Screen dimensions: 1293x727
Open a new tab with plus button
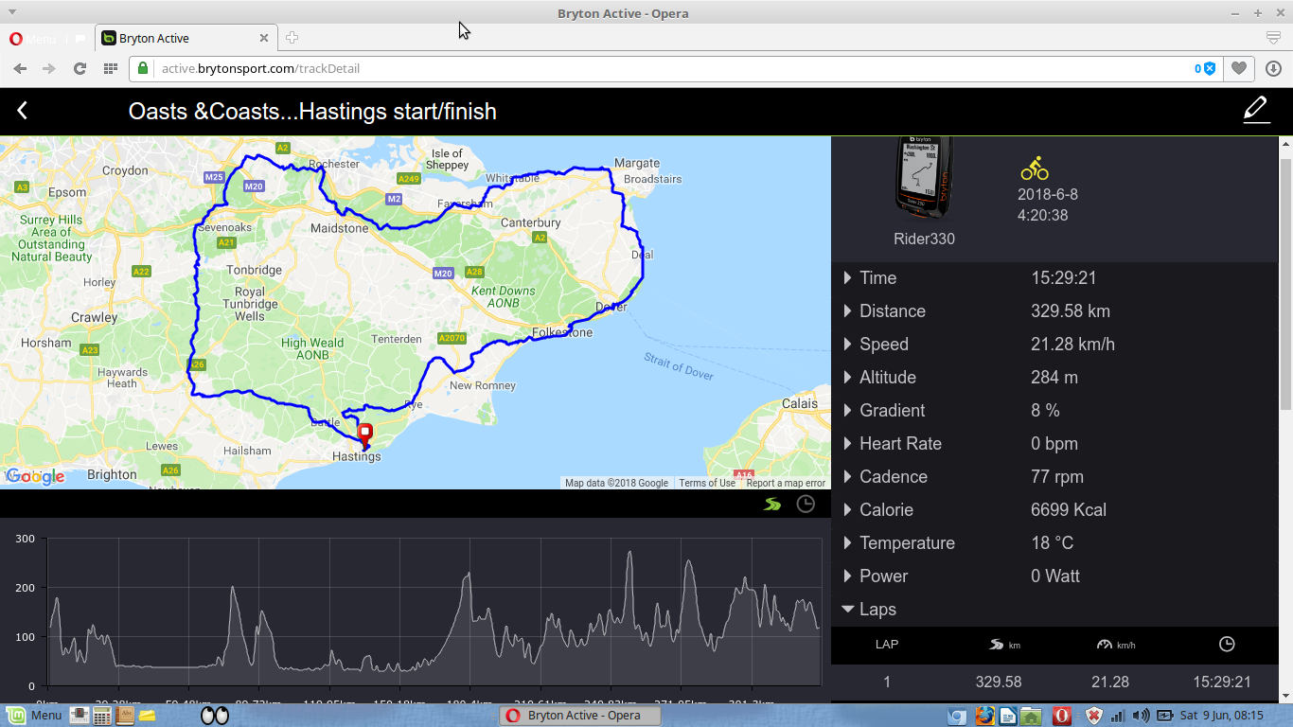[x=292, y=38]
